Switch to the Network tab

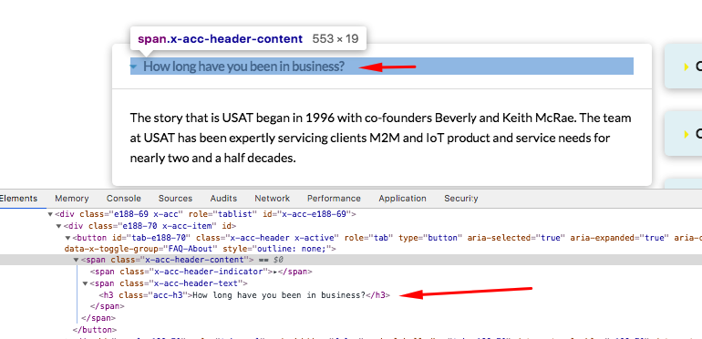click(x=273, y=198)
